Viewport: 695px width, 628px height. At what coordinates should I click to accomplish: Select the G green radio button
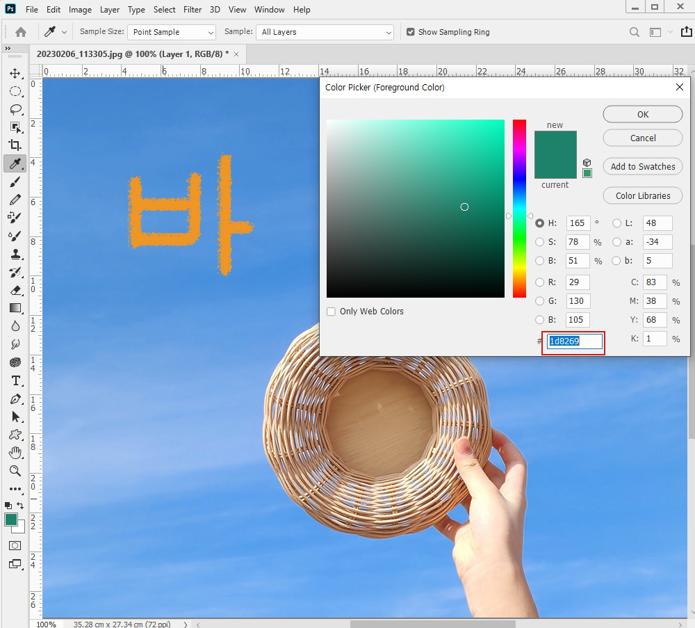[539, 301]
